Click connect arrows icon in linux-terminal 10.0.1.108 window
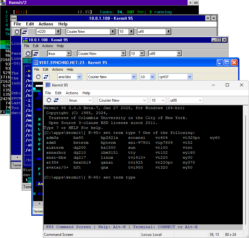 coord(36,54)
